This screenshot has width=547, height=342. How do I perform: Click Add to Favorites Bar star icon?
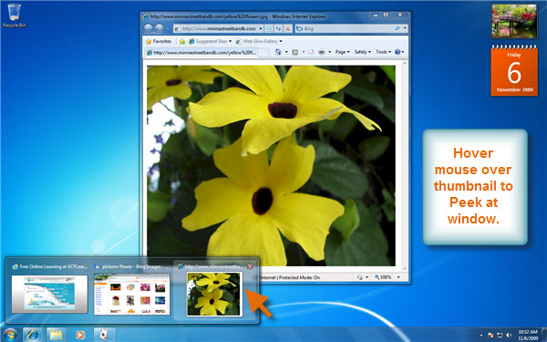(181, 42)
